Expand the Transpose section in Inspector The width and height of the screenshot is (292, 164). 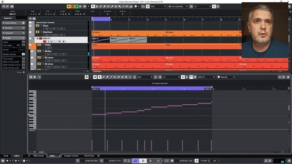(x=13, y=33)
